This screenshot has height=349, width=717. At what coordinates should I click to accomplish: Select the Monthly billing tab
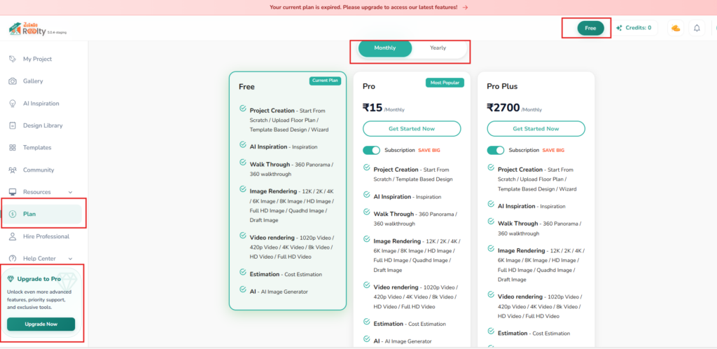pos(384,48)
